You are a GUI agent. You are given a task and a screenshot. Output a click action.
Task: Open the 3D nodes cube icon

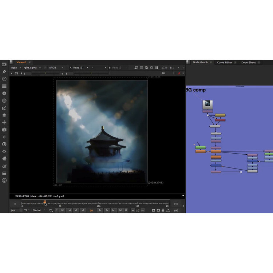point(4,130)
